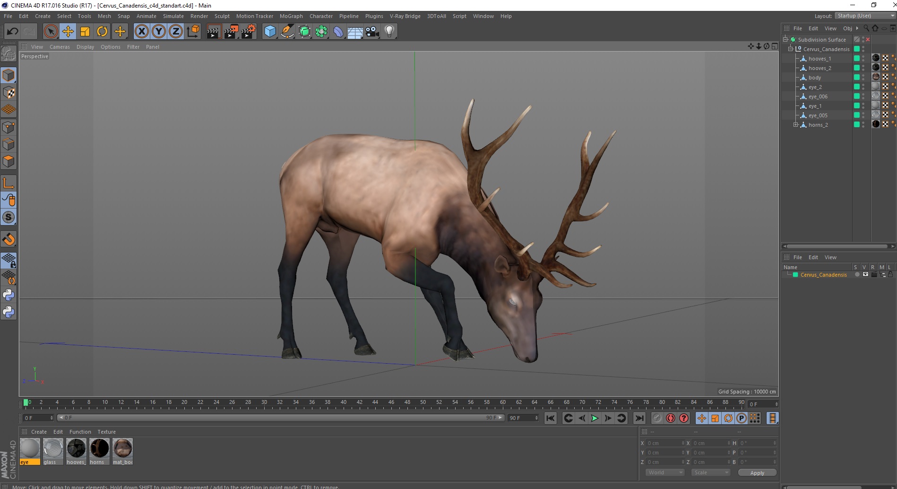Click the Undo arrow icon
The height and width of the screenshot is (489, 897).
[x=12, y=32]
